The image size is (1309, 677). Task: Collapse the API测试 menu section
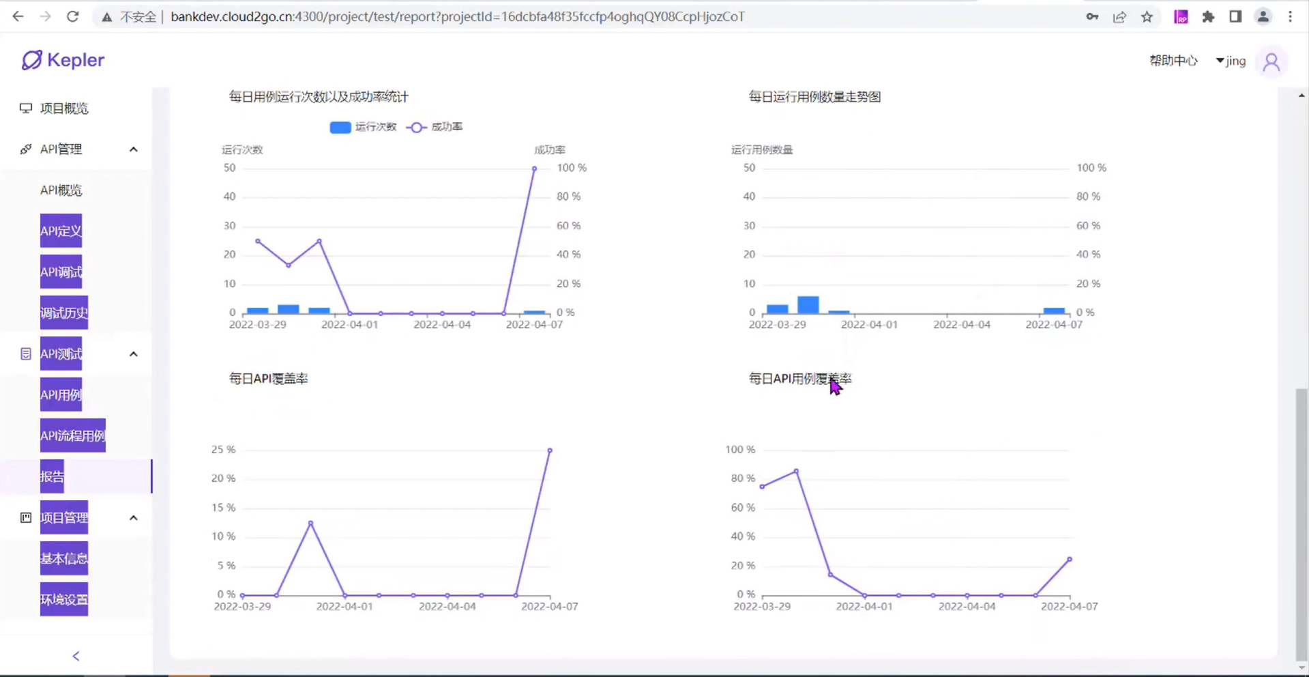[x=134, y=354]
